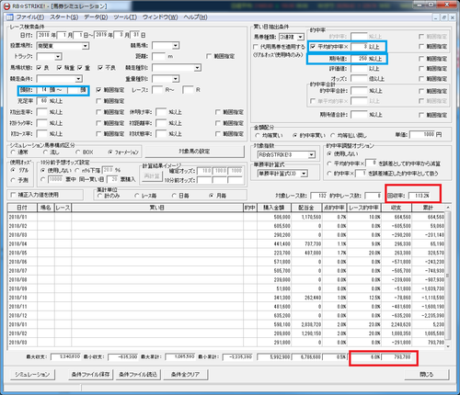Click the 累計 column header

(x=428, y=208)
